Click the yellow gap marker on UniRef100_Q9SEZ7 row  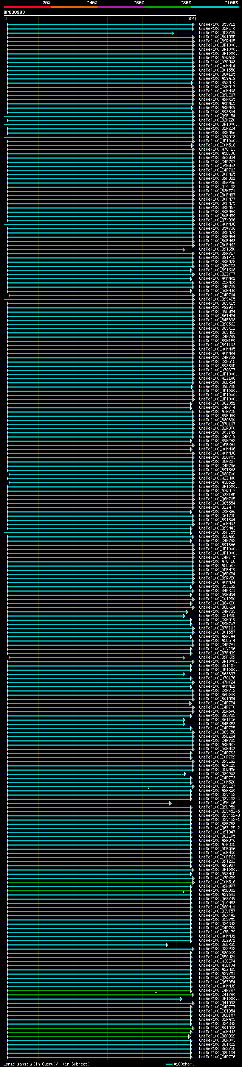[149, 788]
